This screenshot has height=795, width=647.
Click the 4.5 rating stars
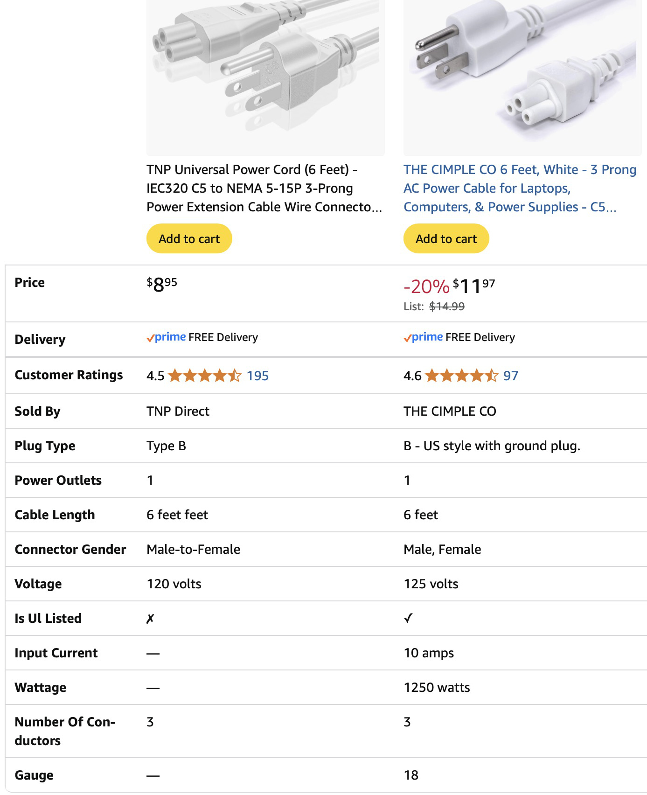[x=205, y=376]
